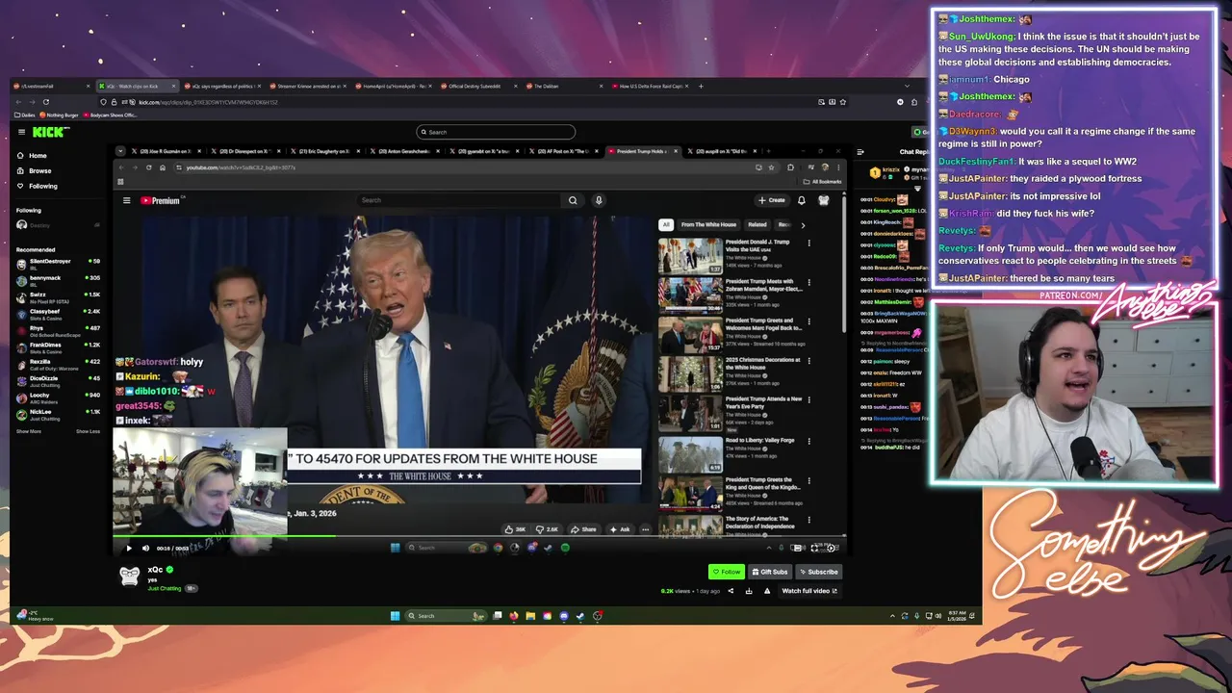Open options for the Zohran Mamdani meeting video

pos(808,282)
